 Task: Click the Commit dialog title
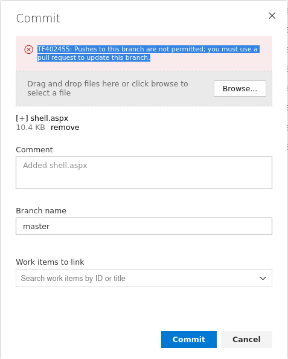pos(38,18)
